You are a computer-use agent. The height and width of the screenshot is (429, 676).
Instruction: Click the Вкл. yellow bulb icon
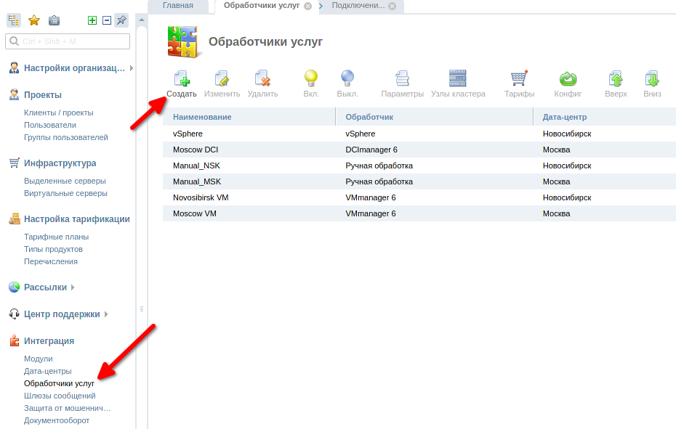[x=311, y=79]
